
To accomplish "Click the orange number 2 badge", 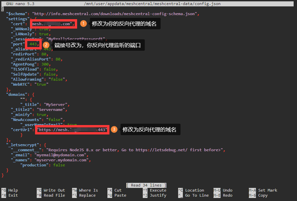I will click(x=46, y=45).
